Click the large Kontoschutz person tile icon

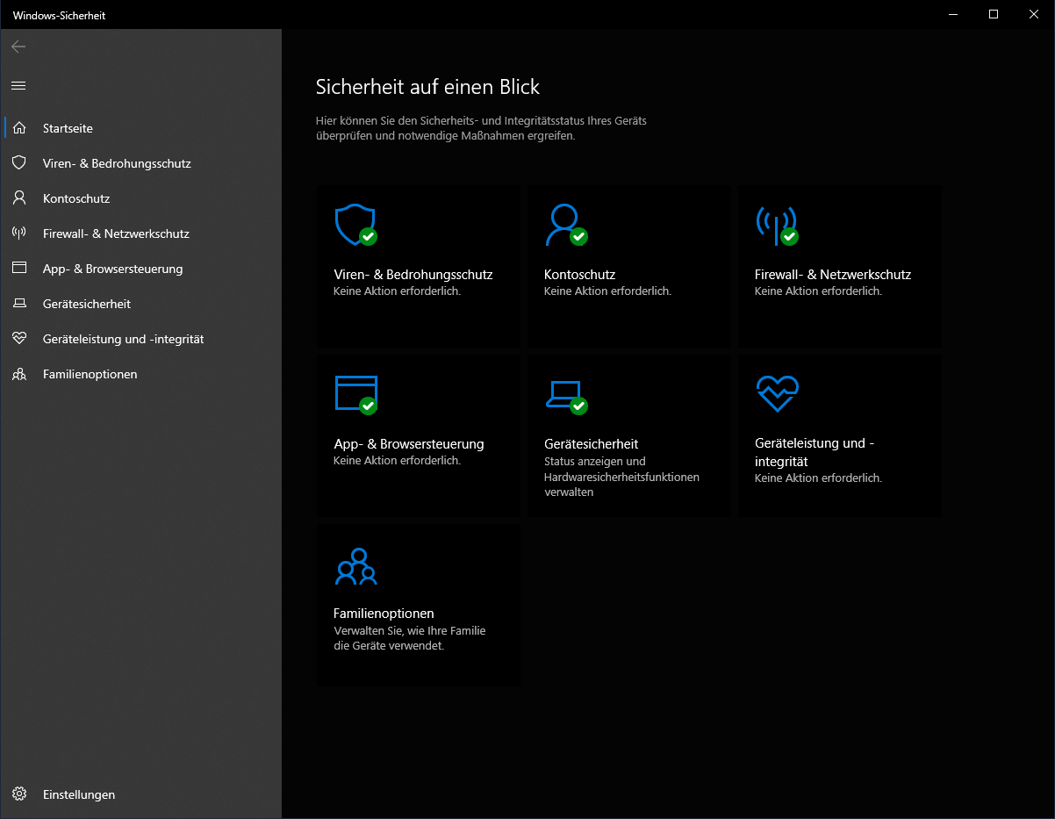coord(565,226)
